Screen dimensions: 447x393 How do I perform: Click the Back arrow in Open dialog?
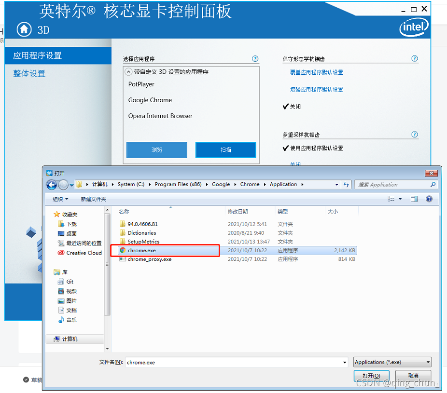(x=52, y=185)
